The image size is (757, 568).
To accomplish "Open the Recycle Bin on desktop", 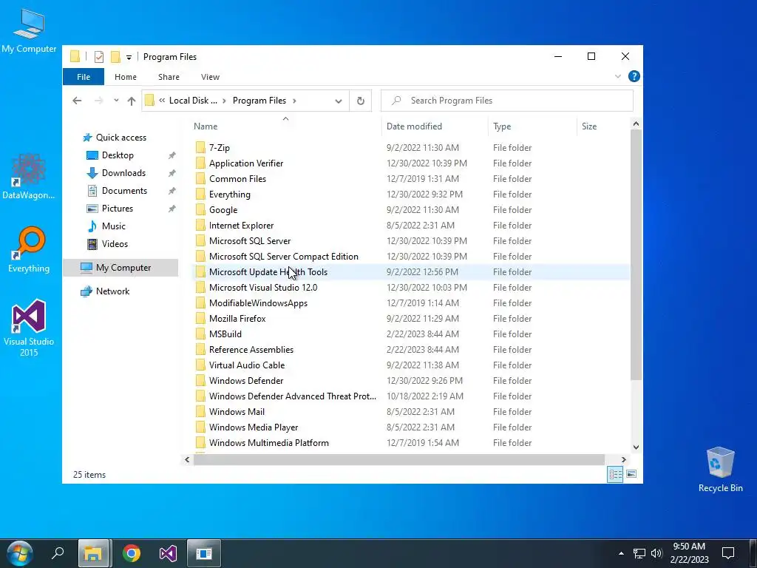I will click(720, 470).
